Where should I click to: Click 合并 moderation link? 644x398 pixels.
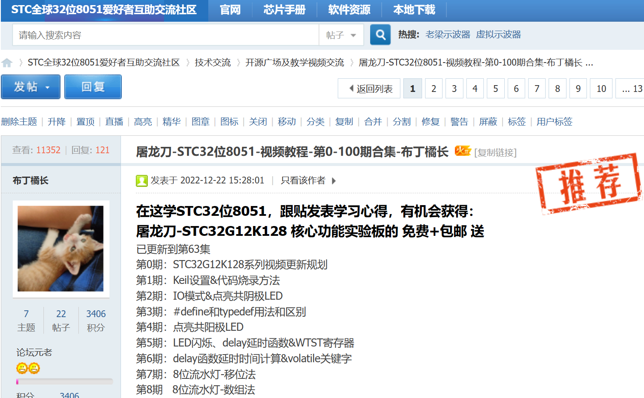point(373,122)
